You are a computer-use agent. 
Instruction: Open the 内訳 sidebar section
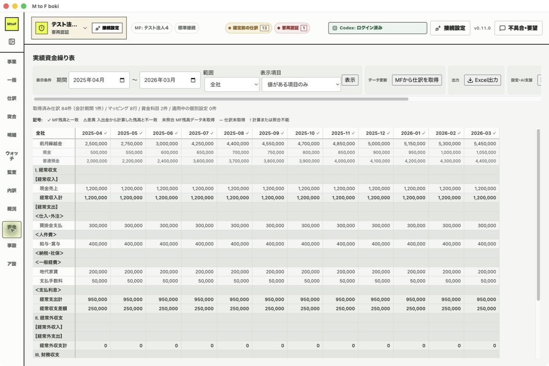[11, 191]
